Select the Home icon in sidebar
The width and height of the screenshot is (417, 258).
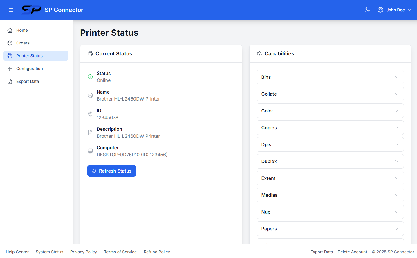(x=10, y=30)
